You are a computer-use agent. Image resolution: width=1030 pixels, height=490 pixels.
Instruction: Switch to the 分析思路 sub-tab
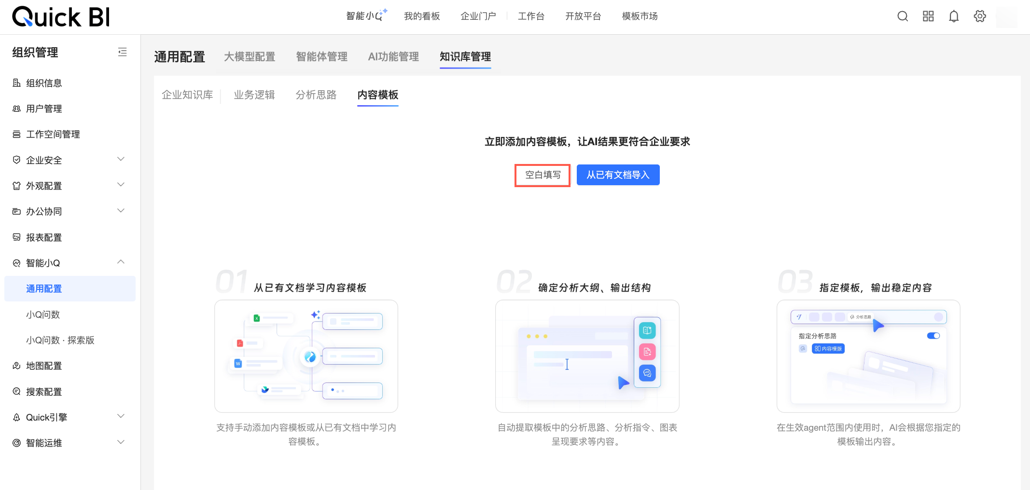[316, 95]
